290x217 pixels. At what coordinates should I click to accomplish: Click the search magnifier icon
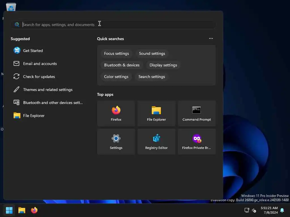(17, 25)
